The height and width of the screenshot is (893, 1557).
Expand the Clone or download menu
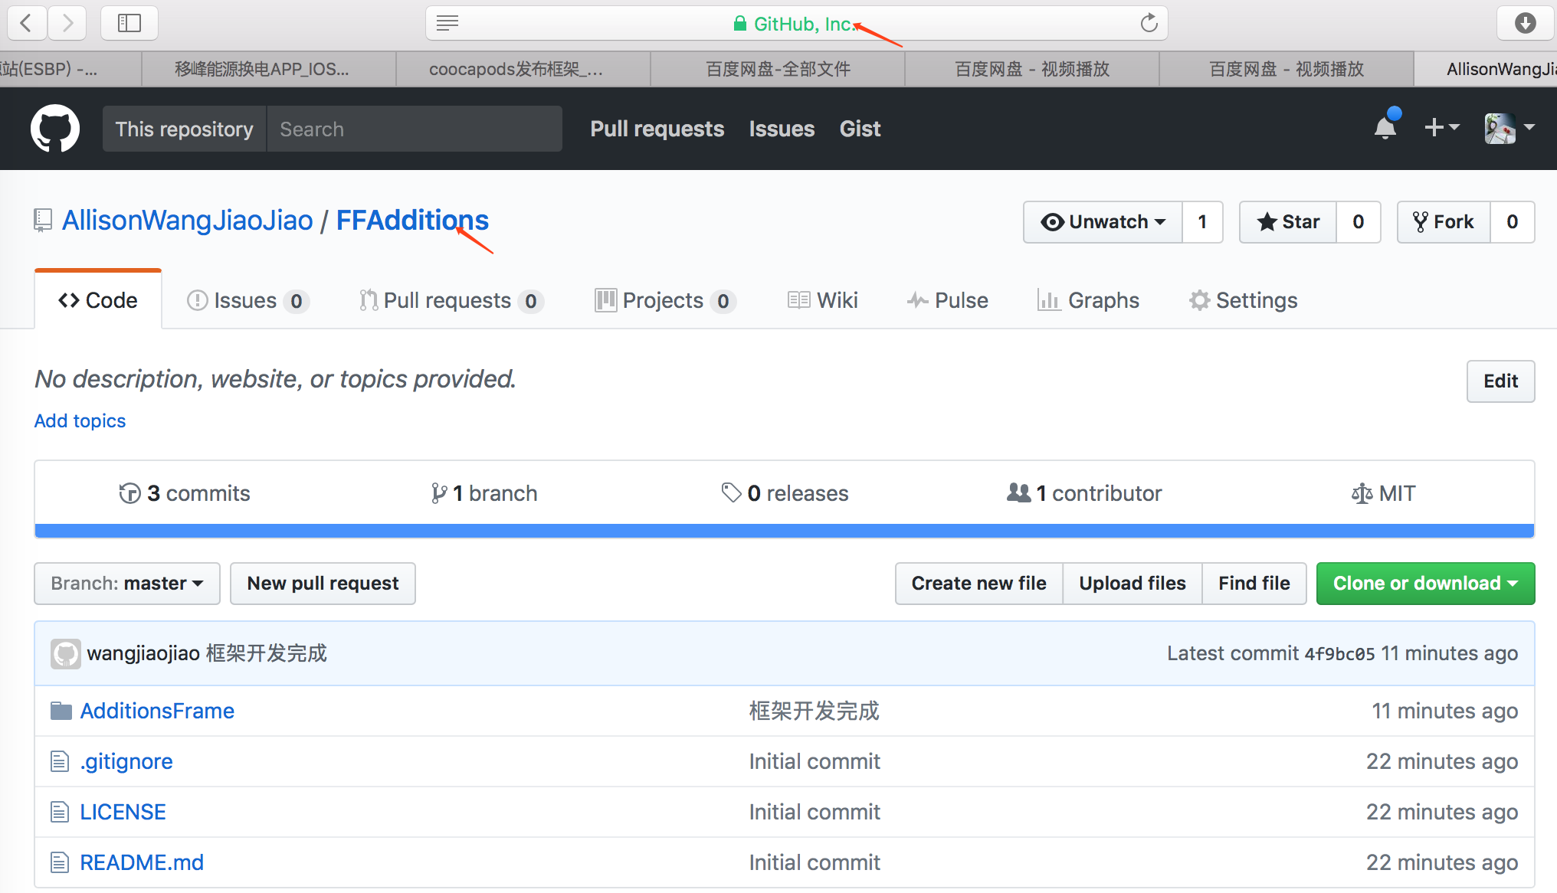click(1425, 584)
